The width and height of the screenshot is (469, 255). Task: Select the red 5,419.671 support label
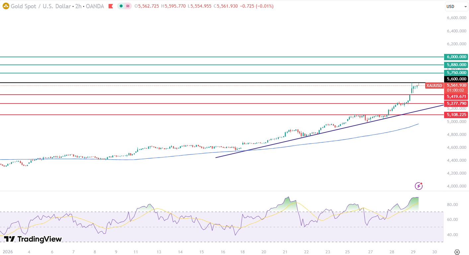(455, 97)
